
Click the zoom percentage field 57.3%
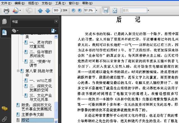[89, 10]
